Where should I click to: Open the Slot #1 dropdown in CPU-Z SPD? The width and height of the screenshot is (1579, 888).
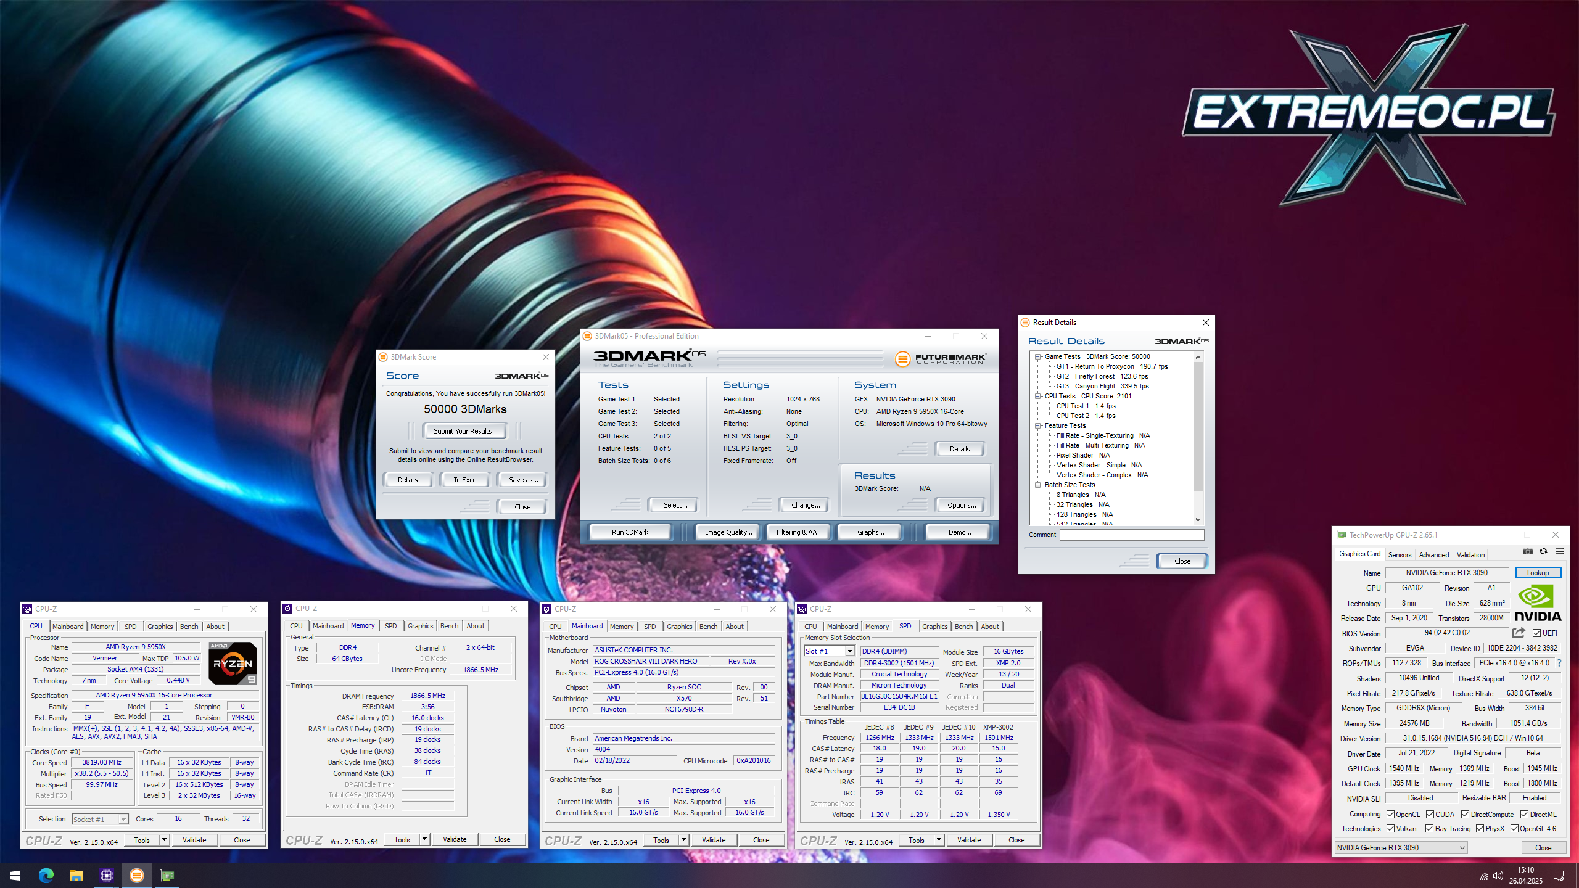(x=830, y=651)
